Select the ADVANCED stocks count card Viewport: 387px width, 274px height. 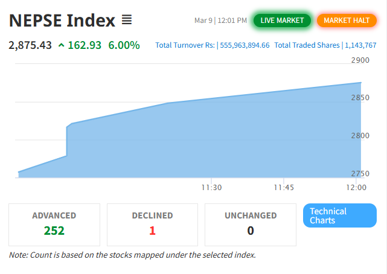pyautogui.click(x=54, y=224)
